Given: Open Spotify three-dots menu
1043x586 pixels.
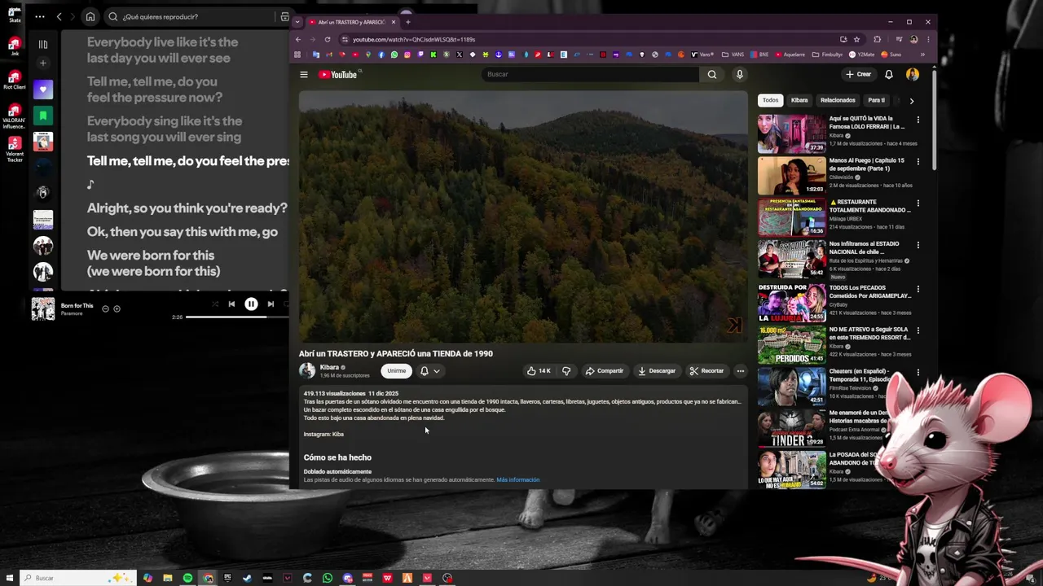Looking at the screenshot, I should coord(39,16).
